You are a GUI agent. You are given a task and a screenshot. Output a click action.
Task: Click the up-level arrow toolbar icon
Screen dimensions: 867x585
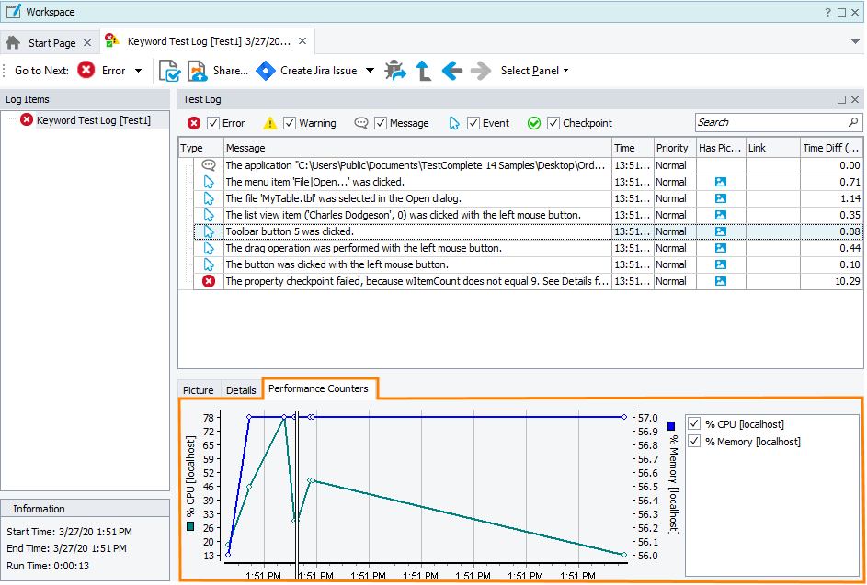[x=423, y=71]
